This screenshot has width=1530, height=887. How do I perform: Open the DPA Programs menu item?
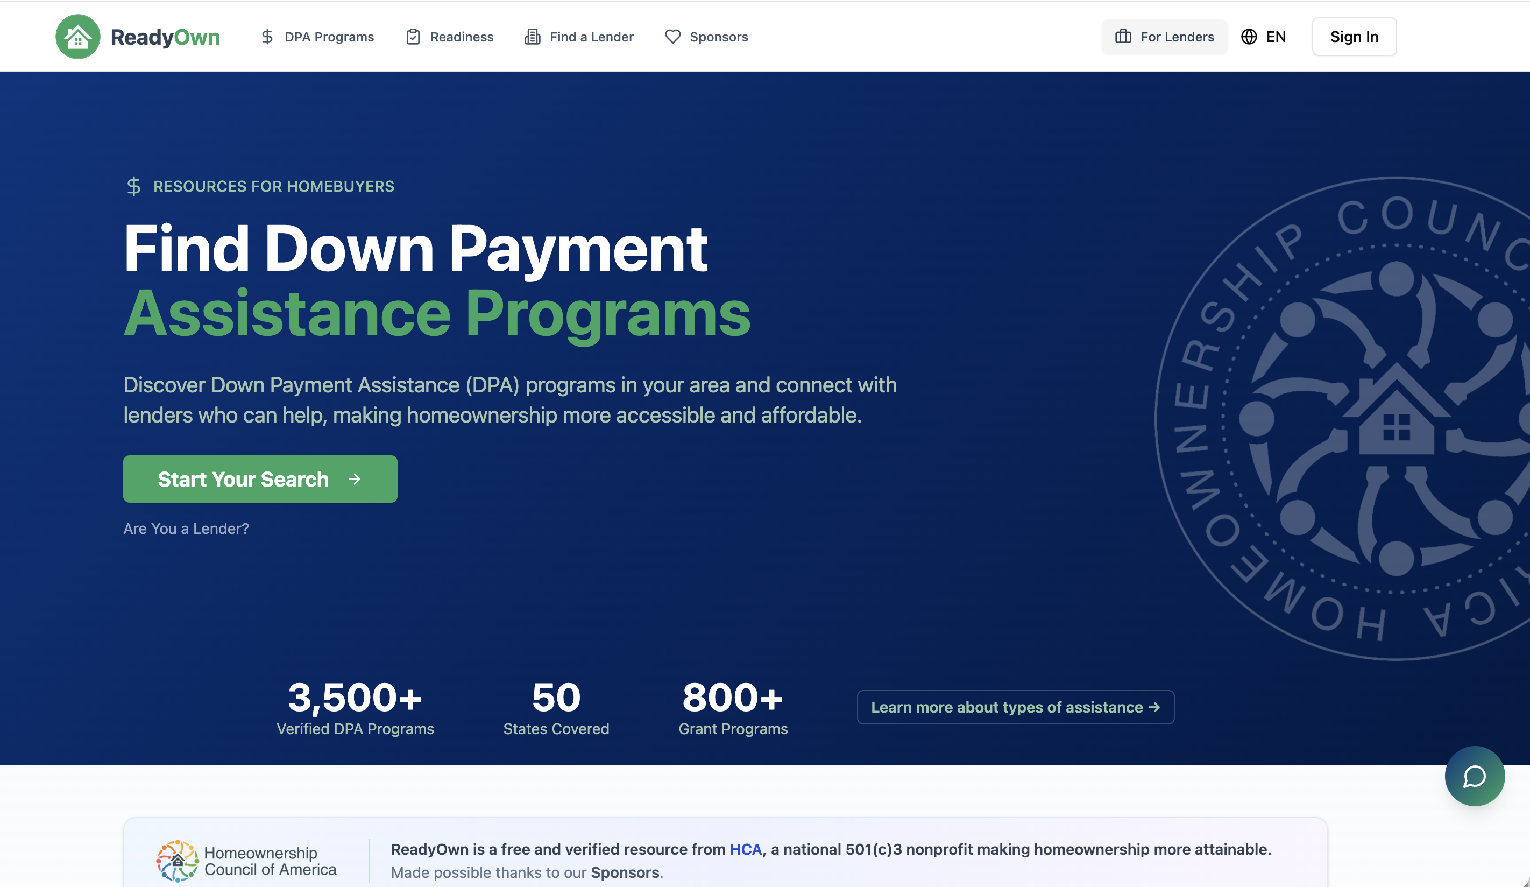pyautogui.click(x=317, y=37)
